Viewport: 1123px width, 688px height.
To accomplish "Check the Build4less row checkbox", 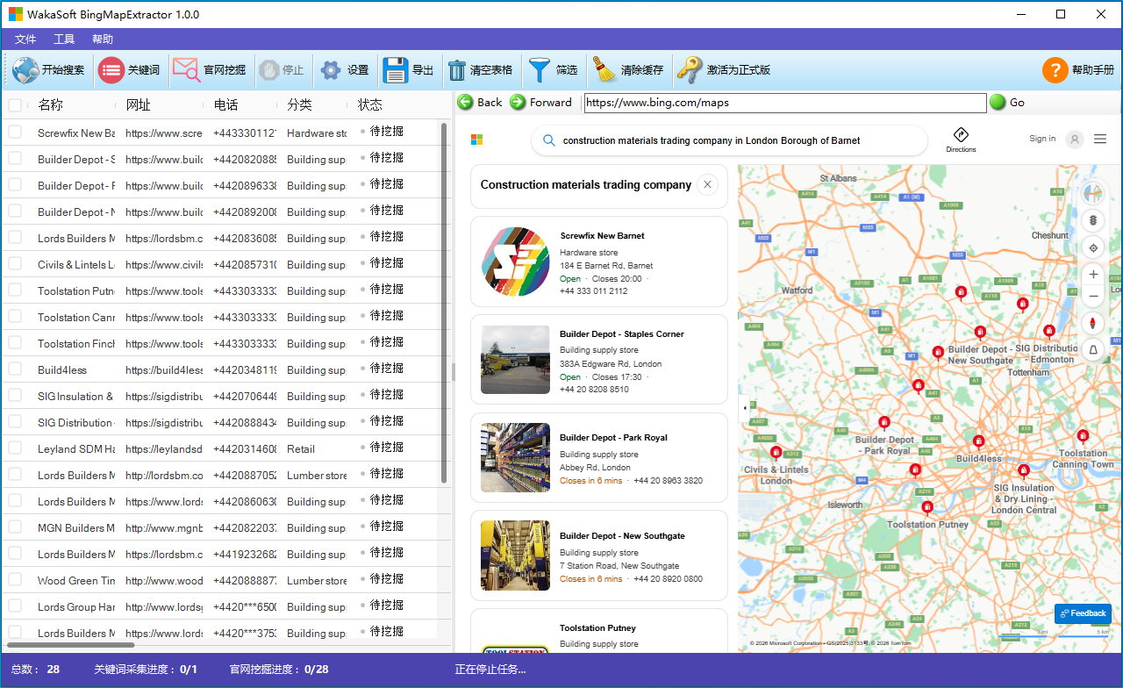I will 15,369.
